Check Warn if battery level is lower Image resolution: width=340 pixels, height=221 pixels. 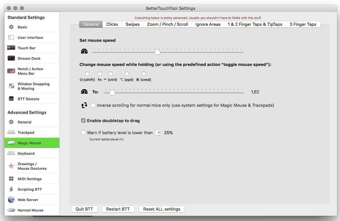point(83,133)
